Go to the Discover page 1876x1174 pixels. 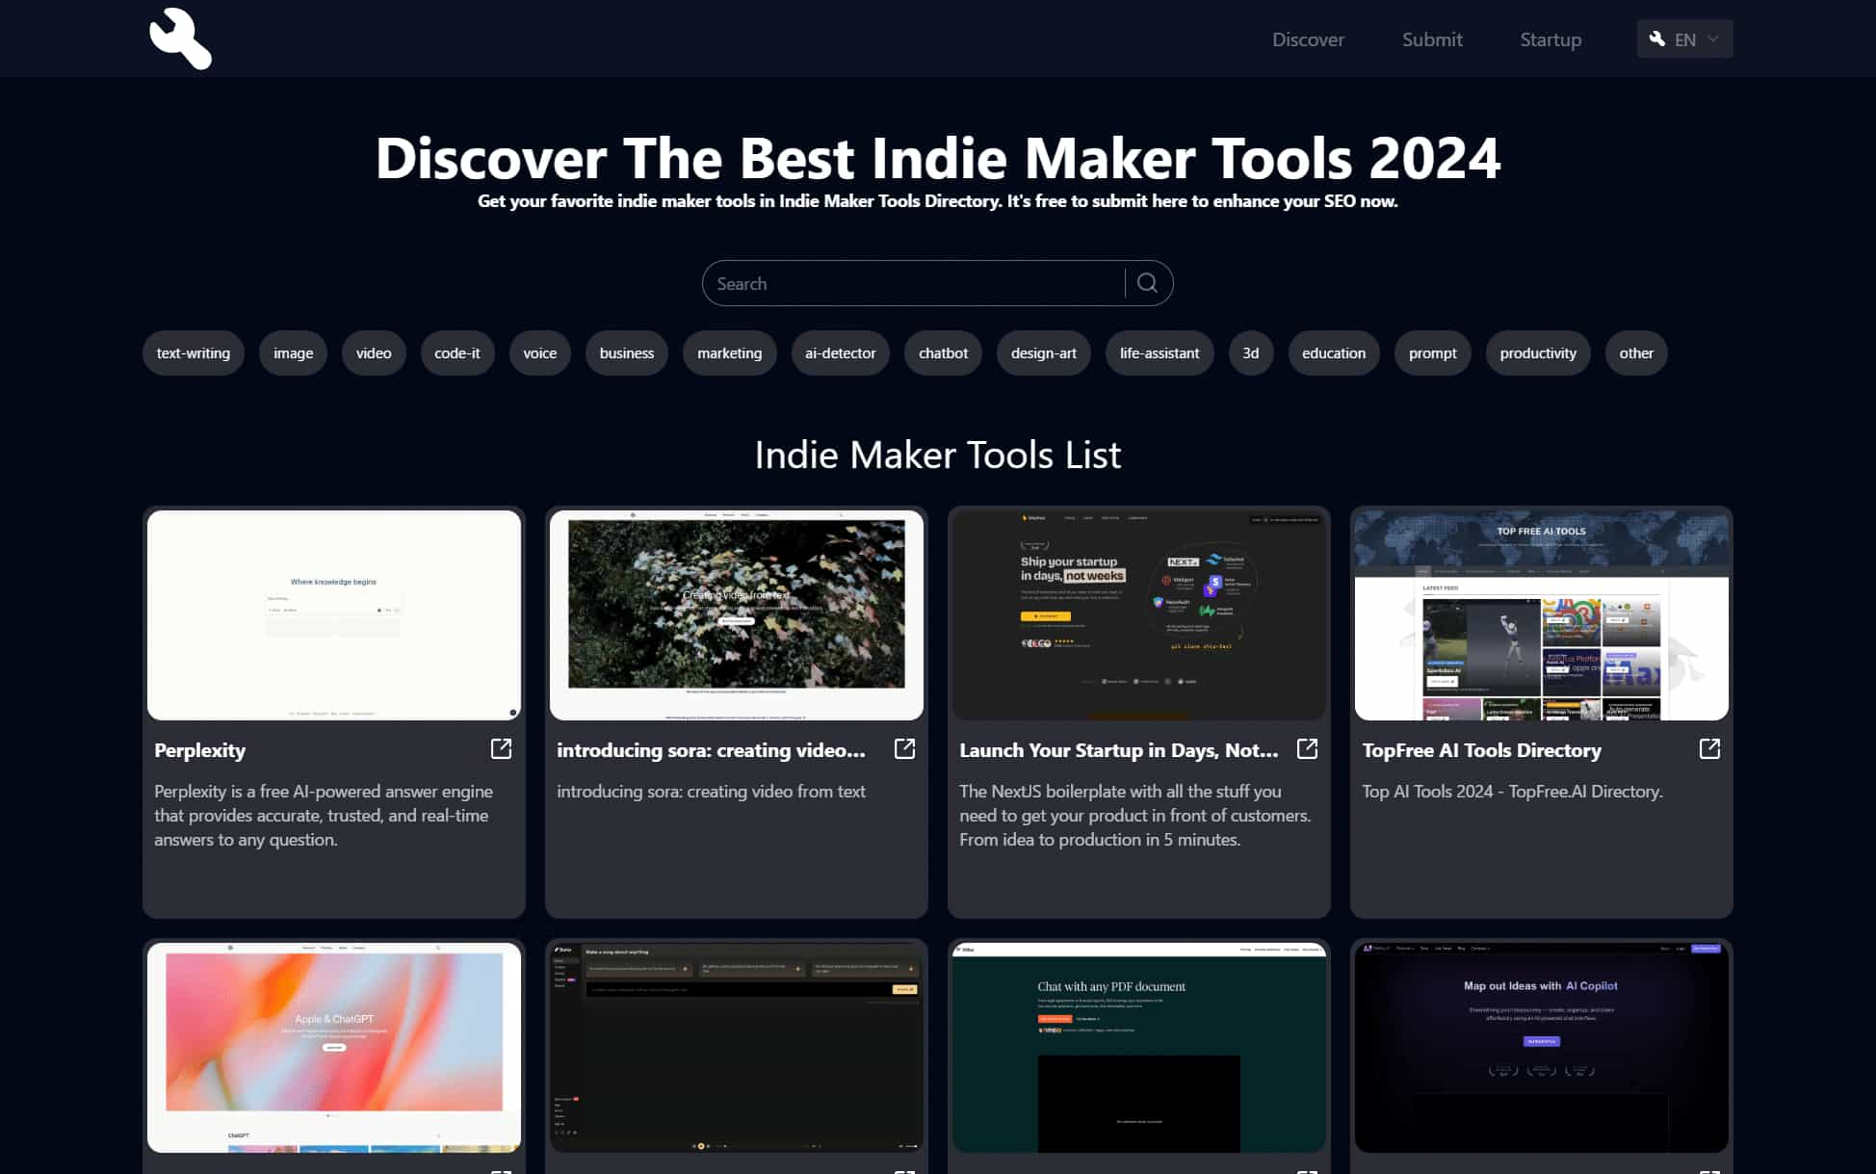tap(1308, 39)
